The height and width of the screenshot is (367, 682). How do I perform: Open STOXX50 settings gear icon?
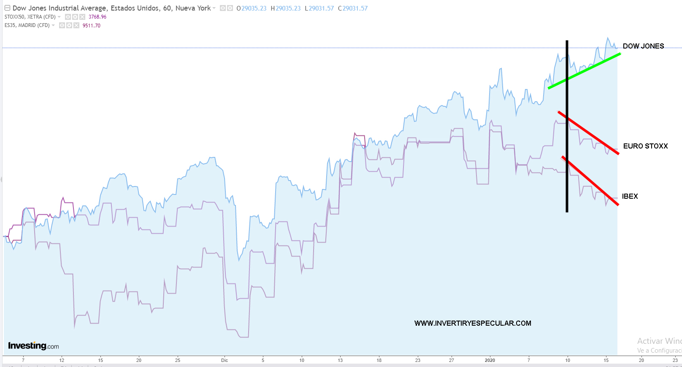75,17
